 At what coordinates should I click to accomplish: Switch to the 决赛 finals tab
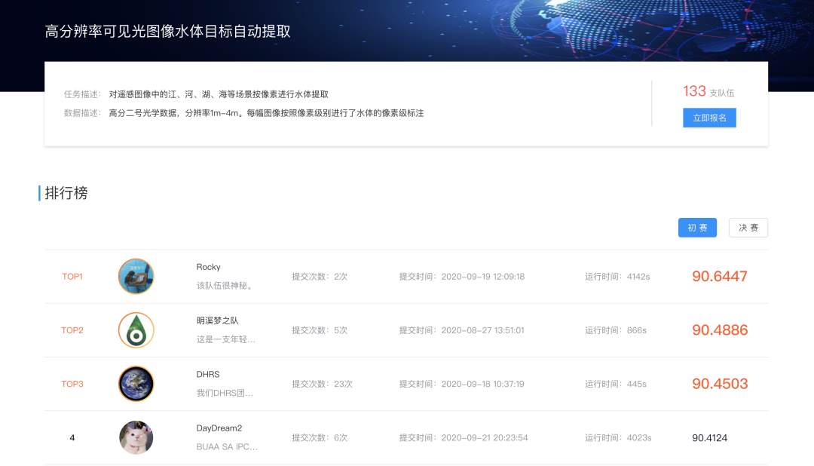(x=748, y=228)
